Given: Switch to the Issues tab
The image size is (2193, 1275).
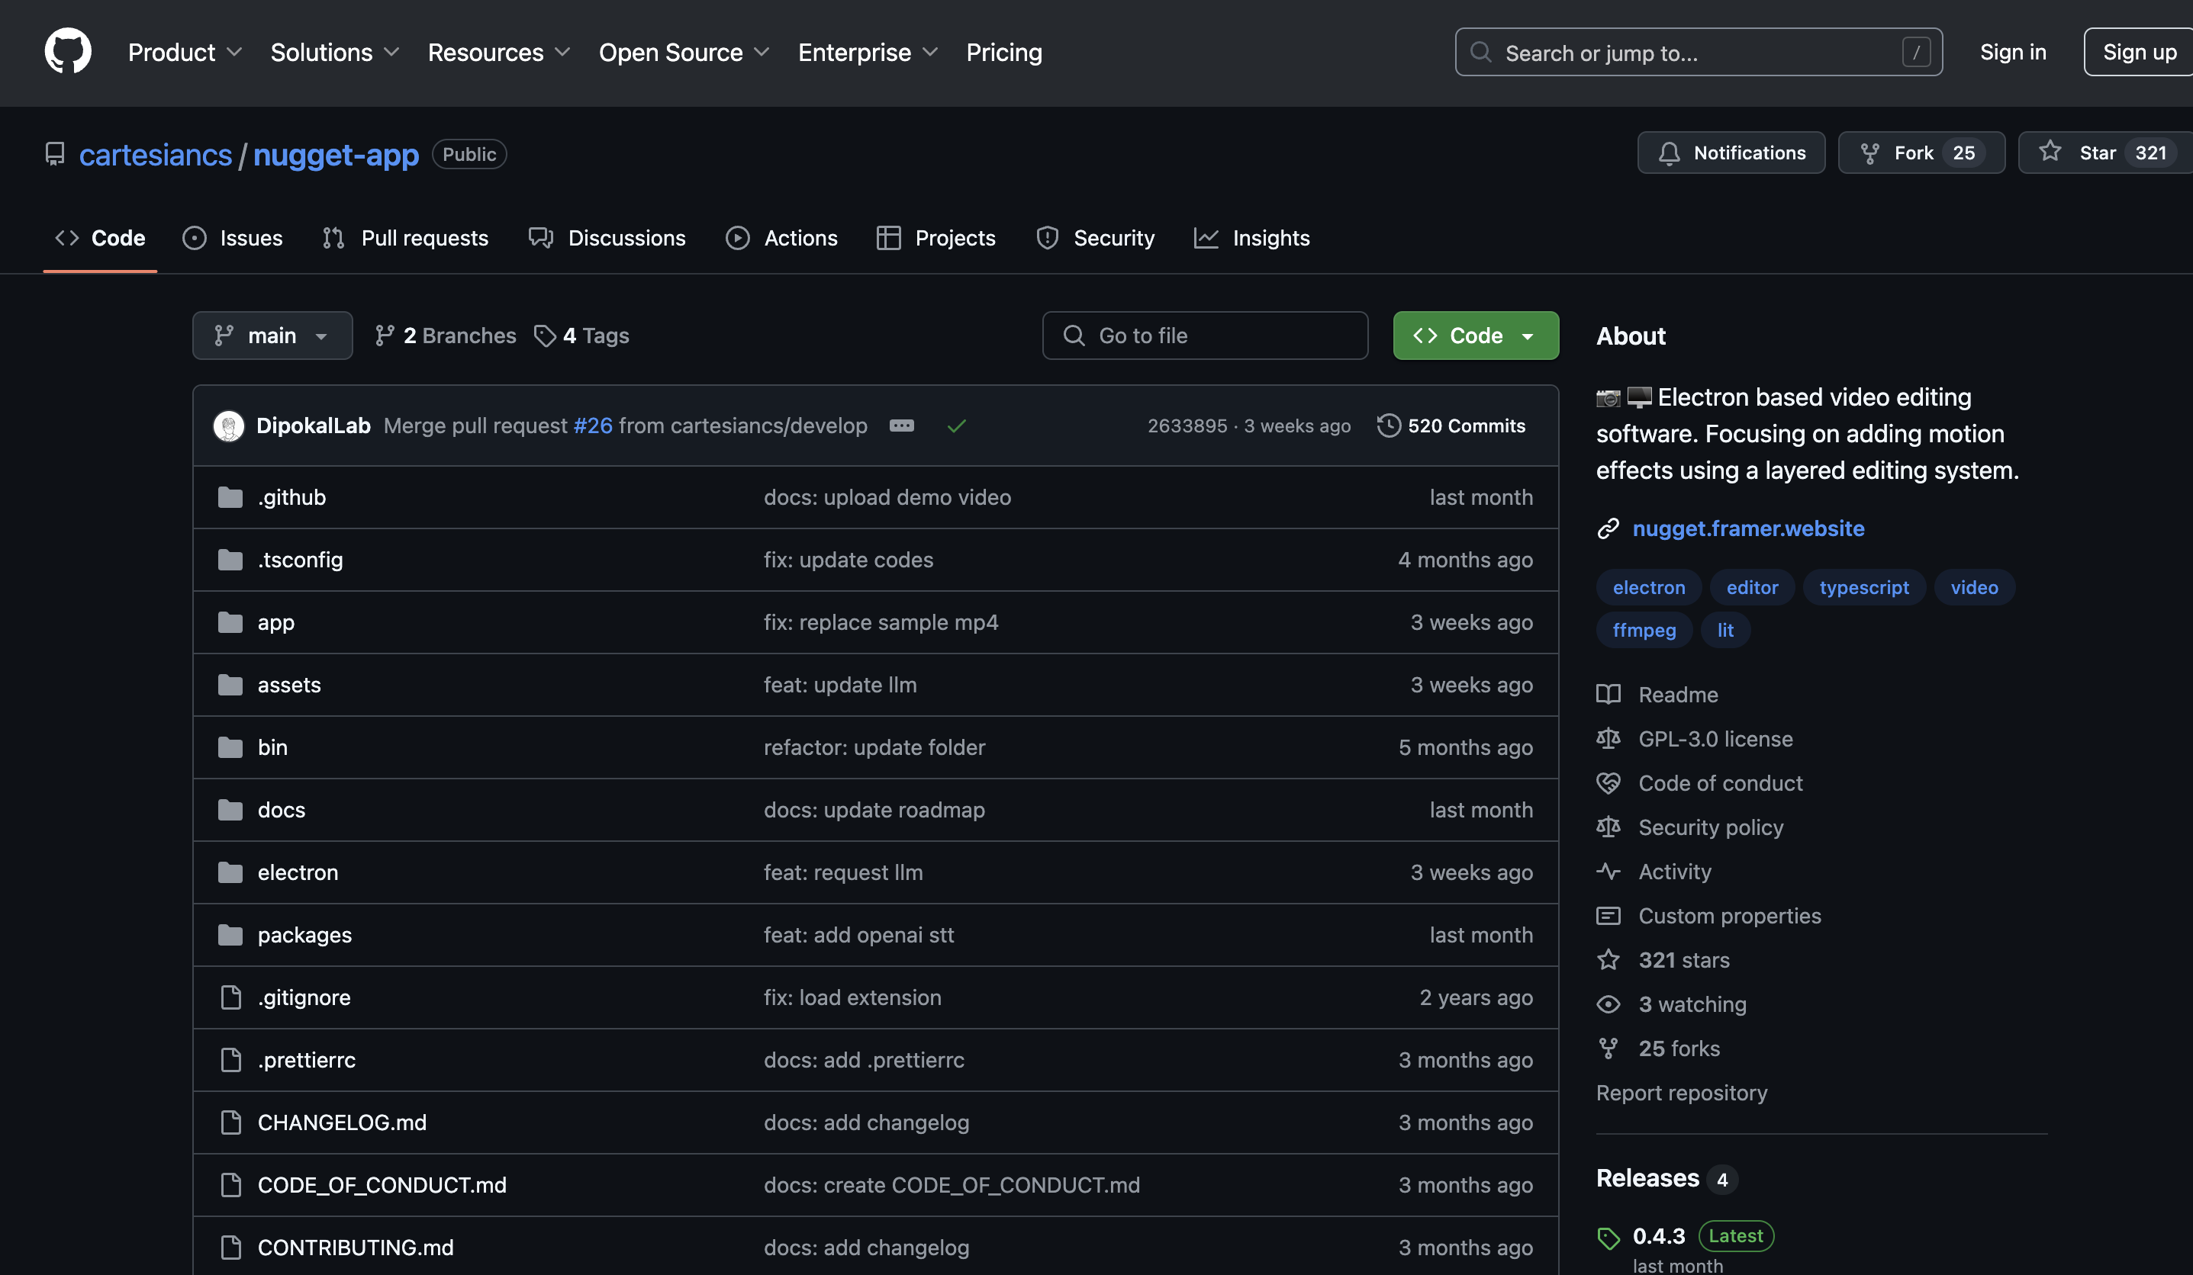Looking at the screenshot, I should pos(233,239).
